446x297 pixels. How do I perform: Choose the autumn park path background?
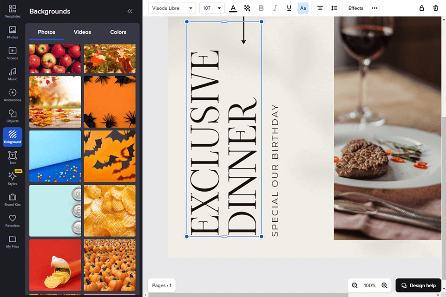(x=55, y=102)
